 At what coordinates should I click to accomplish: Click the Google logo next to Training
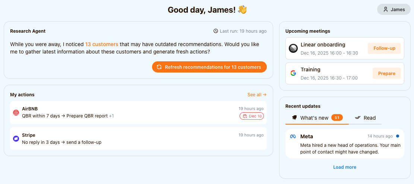point(293,73)
